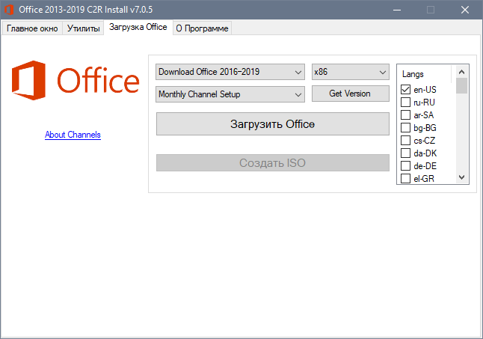Toggle the el-GR language checkbox
Viewport: 483px width, 339px height.
(x=406, y=178)
